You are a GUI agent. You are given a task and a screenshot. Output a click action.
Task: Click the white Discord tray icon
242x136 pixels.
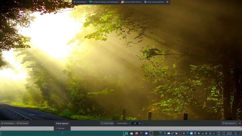(169, 133)
